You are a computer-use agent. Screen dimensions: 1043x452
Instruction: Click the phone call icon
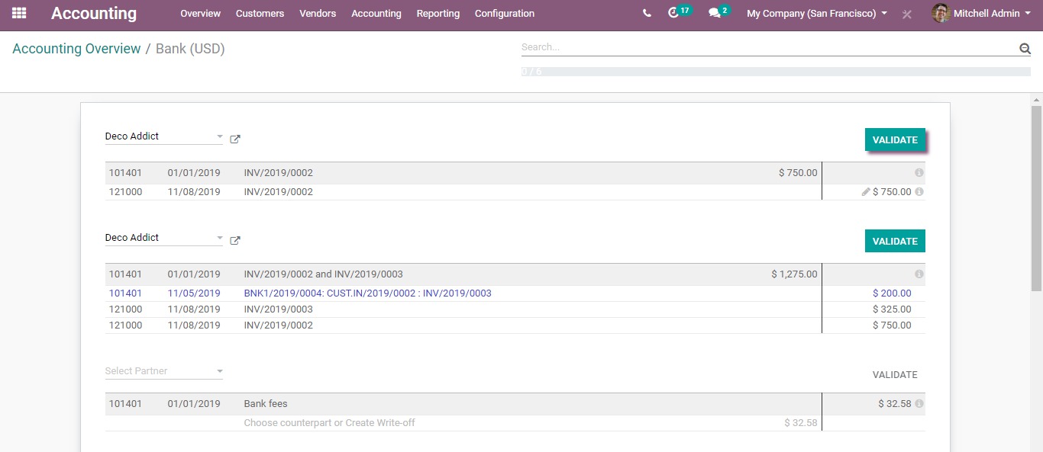coord(647,13)
